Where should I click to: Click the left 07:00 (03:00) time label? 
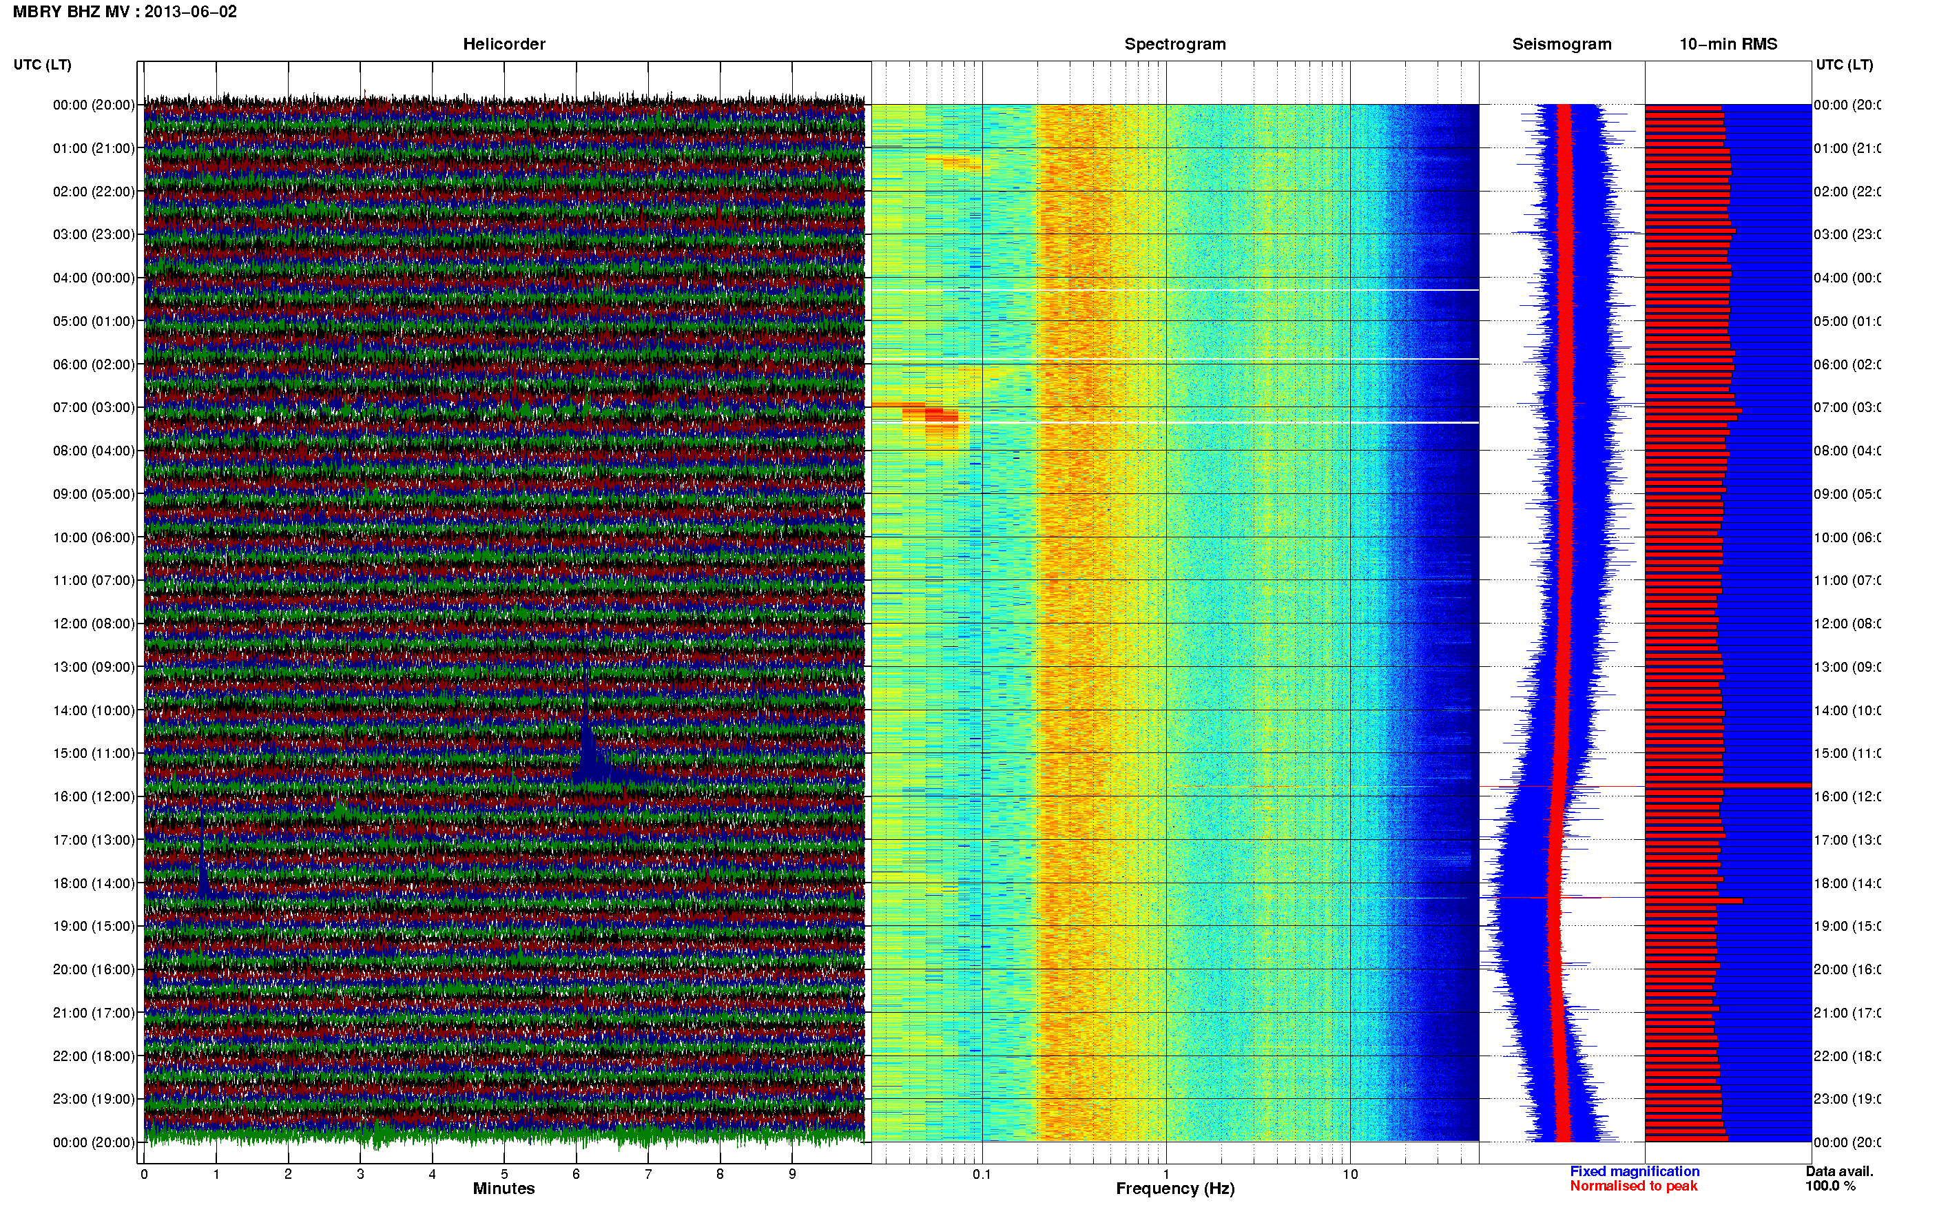click(94, 407)
